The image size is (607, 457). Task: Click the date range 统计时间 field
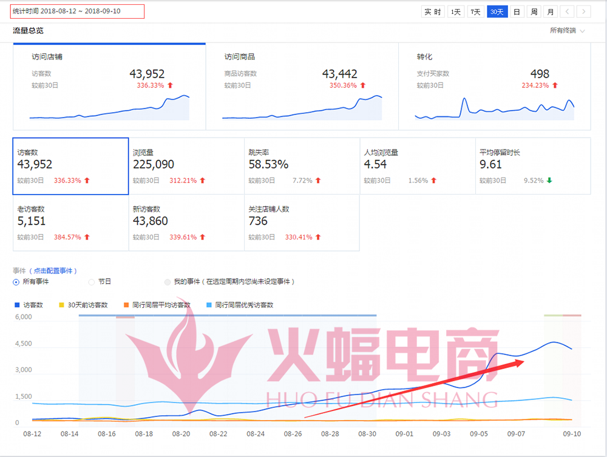77,11
